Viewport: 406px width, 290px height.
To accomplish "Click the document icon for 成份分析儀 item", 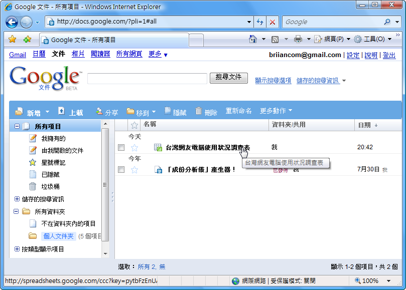I will point(158,170).
